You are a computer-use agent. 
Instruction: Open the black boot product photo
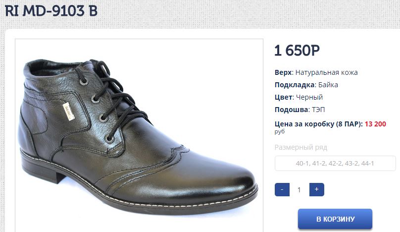(139, 135)
